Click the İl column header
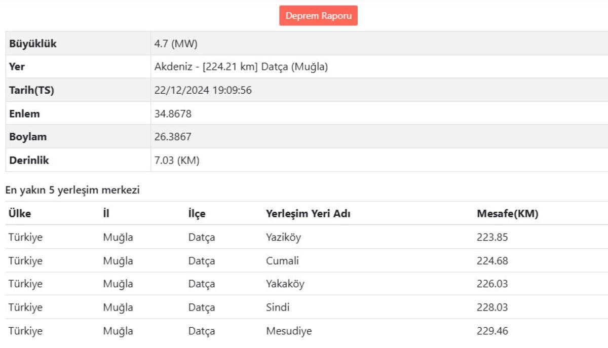This screenshot has width=608, height=348. coord(106,214)
